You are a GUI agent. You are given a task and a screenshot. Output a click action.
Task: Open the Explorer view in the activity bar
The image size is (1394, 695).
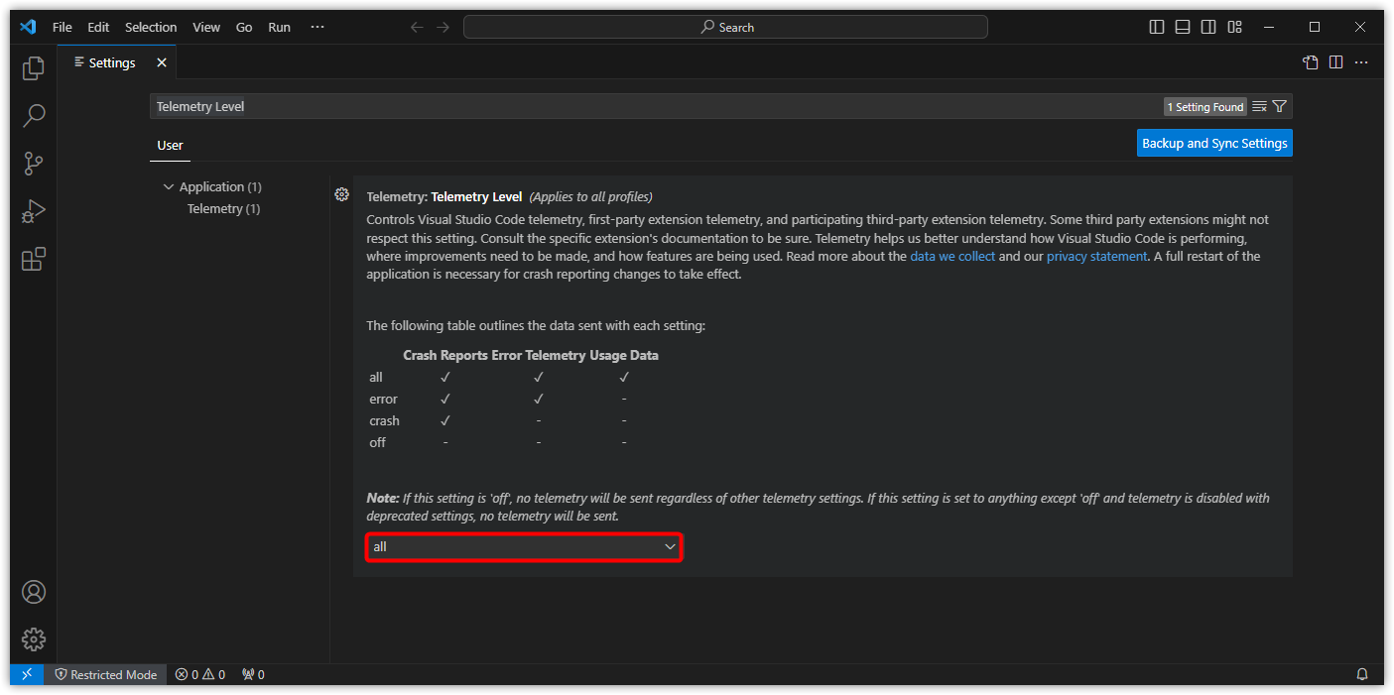tap(33, 67)
